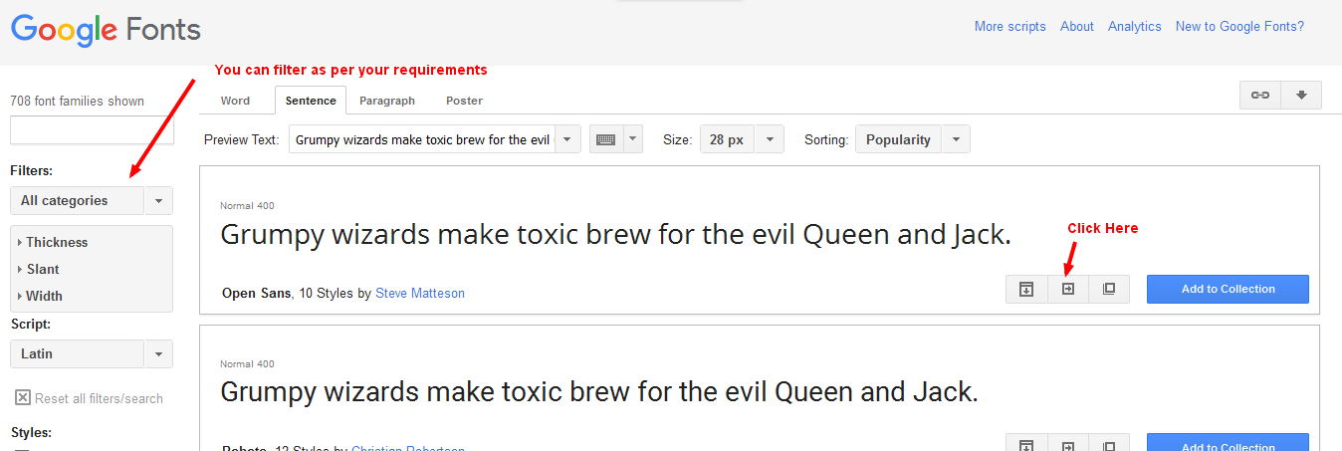Viewport: 1342px width, 451px height.
Task: Open the Latin script dropdown
Action: tap(92, 353)
